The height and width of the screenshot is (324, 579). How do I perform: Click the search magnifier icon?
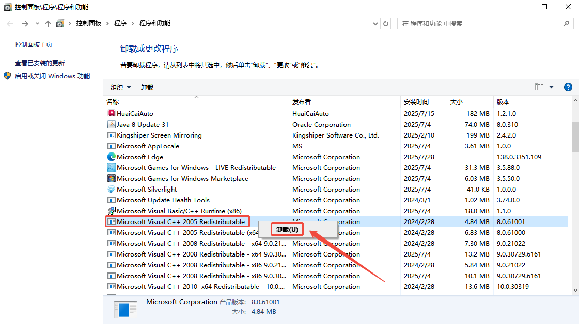(567, 23)
